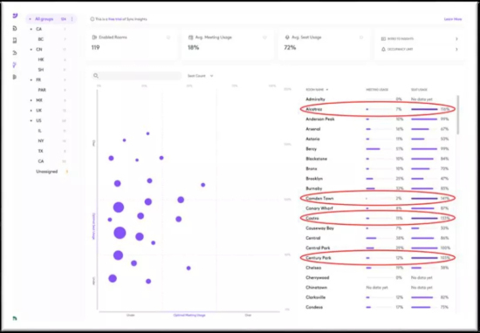The width and height of the screenshot is (480, 333).
Task: Open Intro to Insights chevron arrow
Action: coord(456,39)
